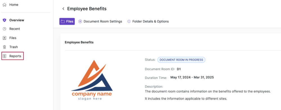281x110 pixels.
Task: Open the Files tab
Action: coord(67,21)
